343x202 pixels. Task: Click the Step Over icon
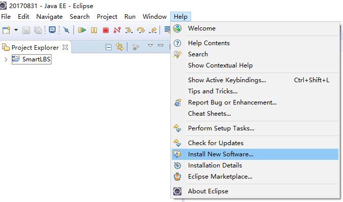[141, 30]
